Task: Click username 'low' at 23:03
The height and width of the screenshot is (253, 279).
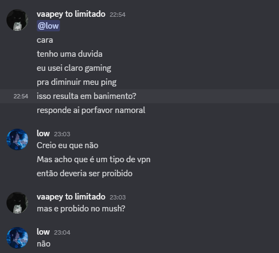Action: coord(43,134)
